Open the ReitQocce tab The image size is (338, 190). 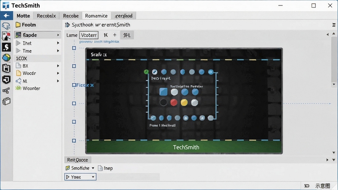pyautogui.click(x=78, y=160)
